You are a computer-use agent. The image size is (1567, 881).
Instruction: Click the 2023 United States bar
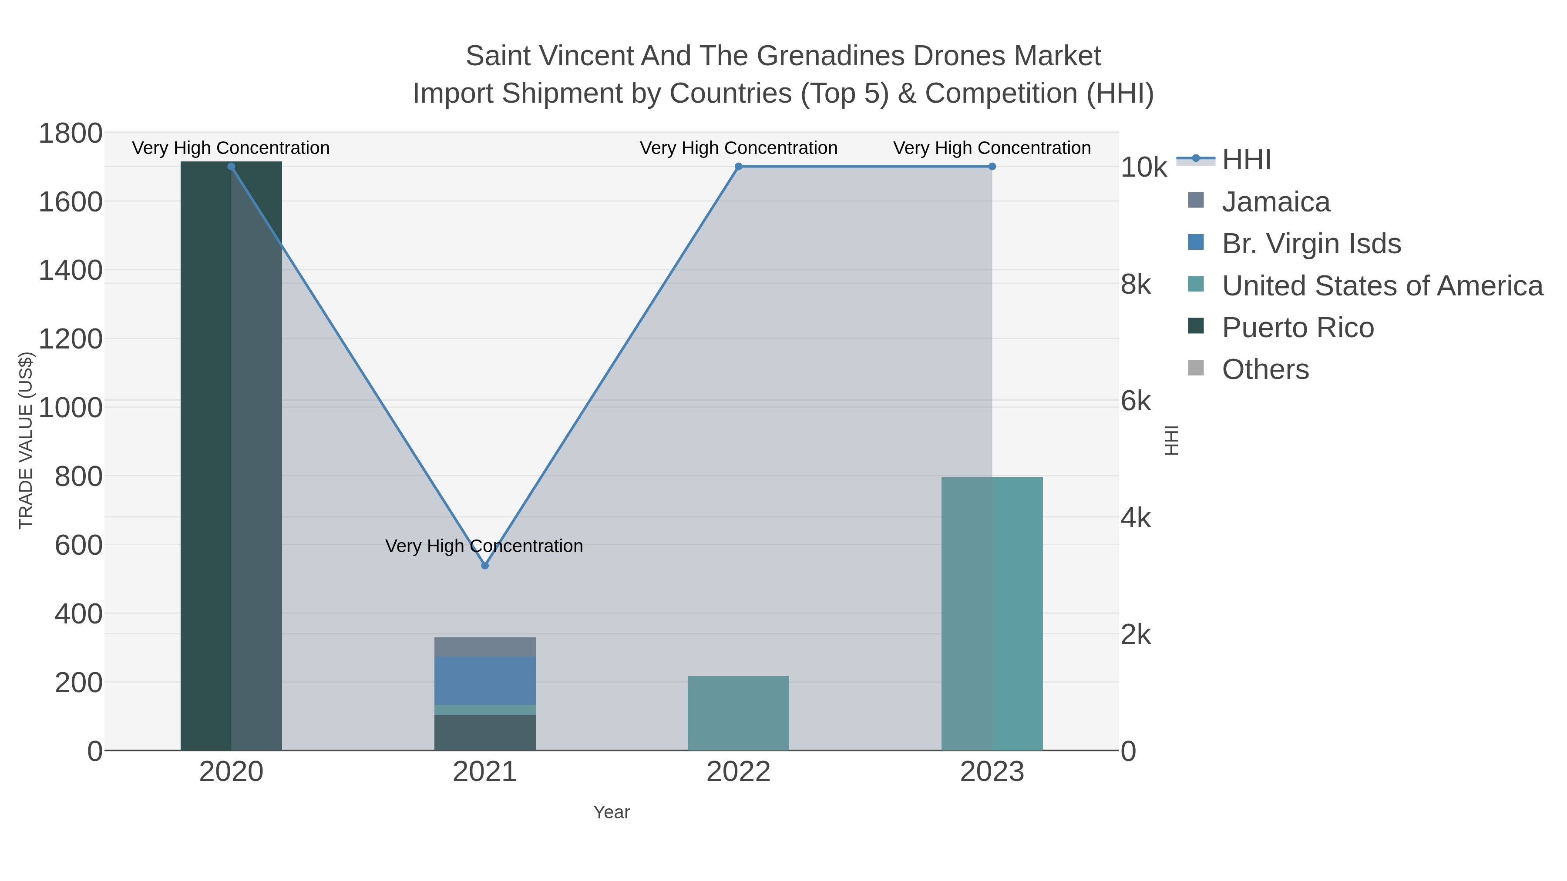coord(992,614)
